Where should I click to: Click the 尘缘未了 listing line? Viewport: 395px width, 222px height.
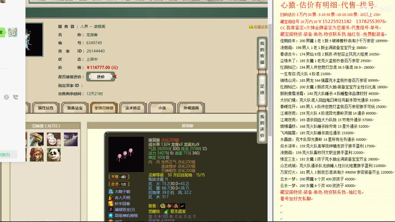pos(326,61)
